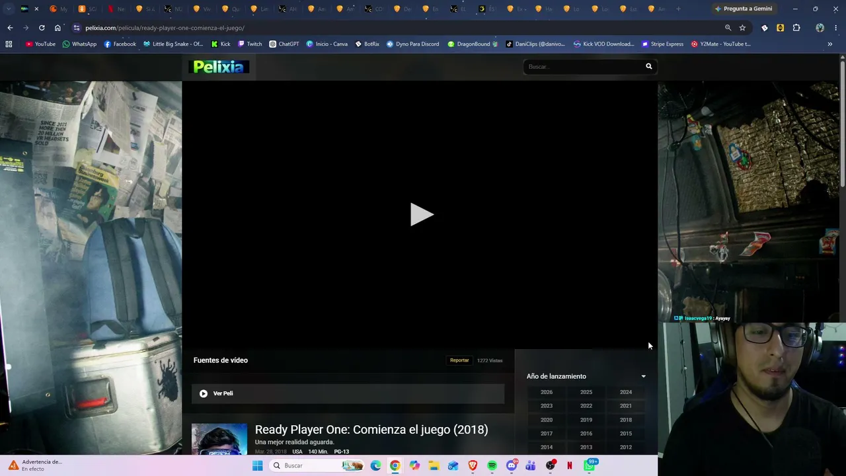Image resolution: width=846 pixels, height=476 pixels.
Task: Bookmark this page with the star icon
Action: coord(742,28)
